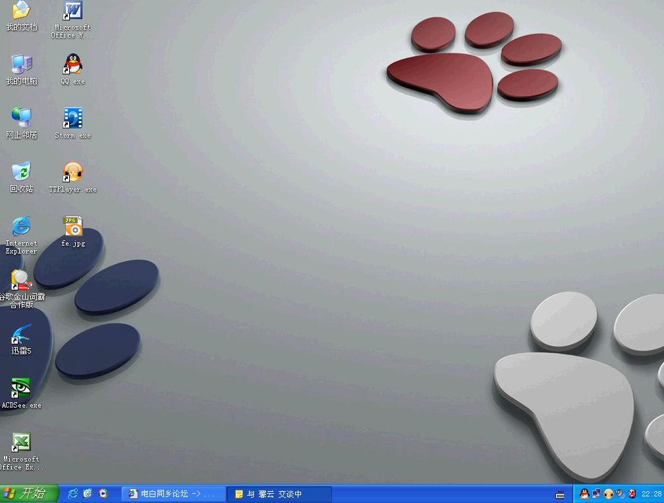This screenshot has height=503, width=664.
Task: Switch to the 电白同乡论坛 taskbar window
Action: tap(173, 494)
